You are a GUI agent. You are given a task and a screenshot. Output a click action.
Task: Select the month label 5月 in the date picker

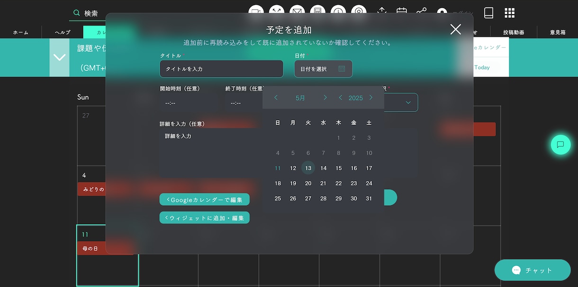click(300, 98)
